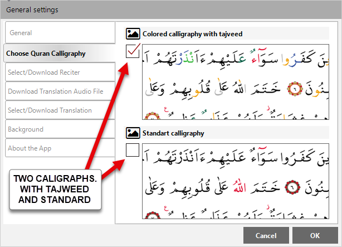Click image icon beside Standart calligraphy heading

(x=133, y=133)
